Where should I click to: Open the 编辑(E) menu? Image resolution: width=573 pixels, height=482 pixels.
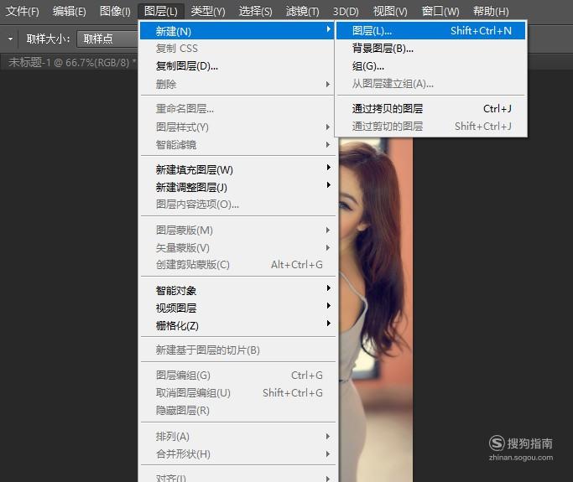pyautogui.click(x=70, y=12)
